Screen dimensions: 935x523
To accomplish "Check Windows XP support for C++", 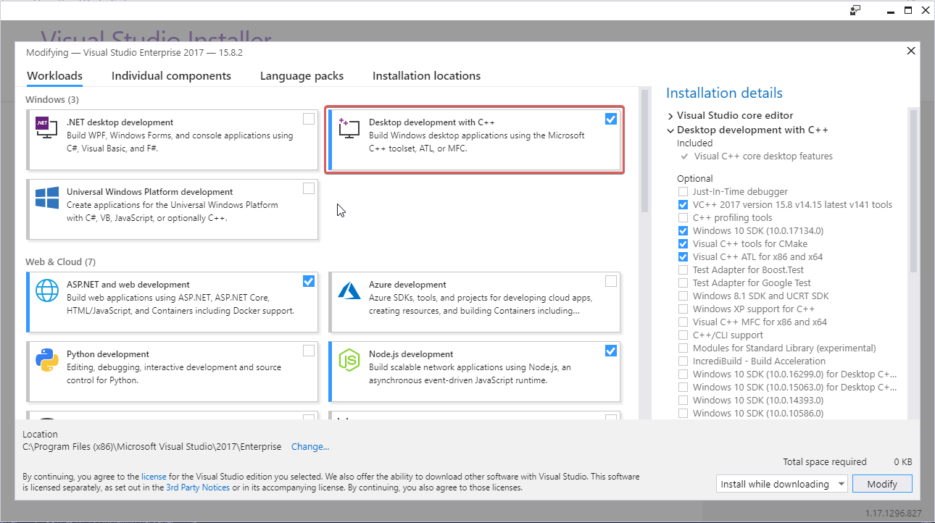I will [x=683, y=309].
